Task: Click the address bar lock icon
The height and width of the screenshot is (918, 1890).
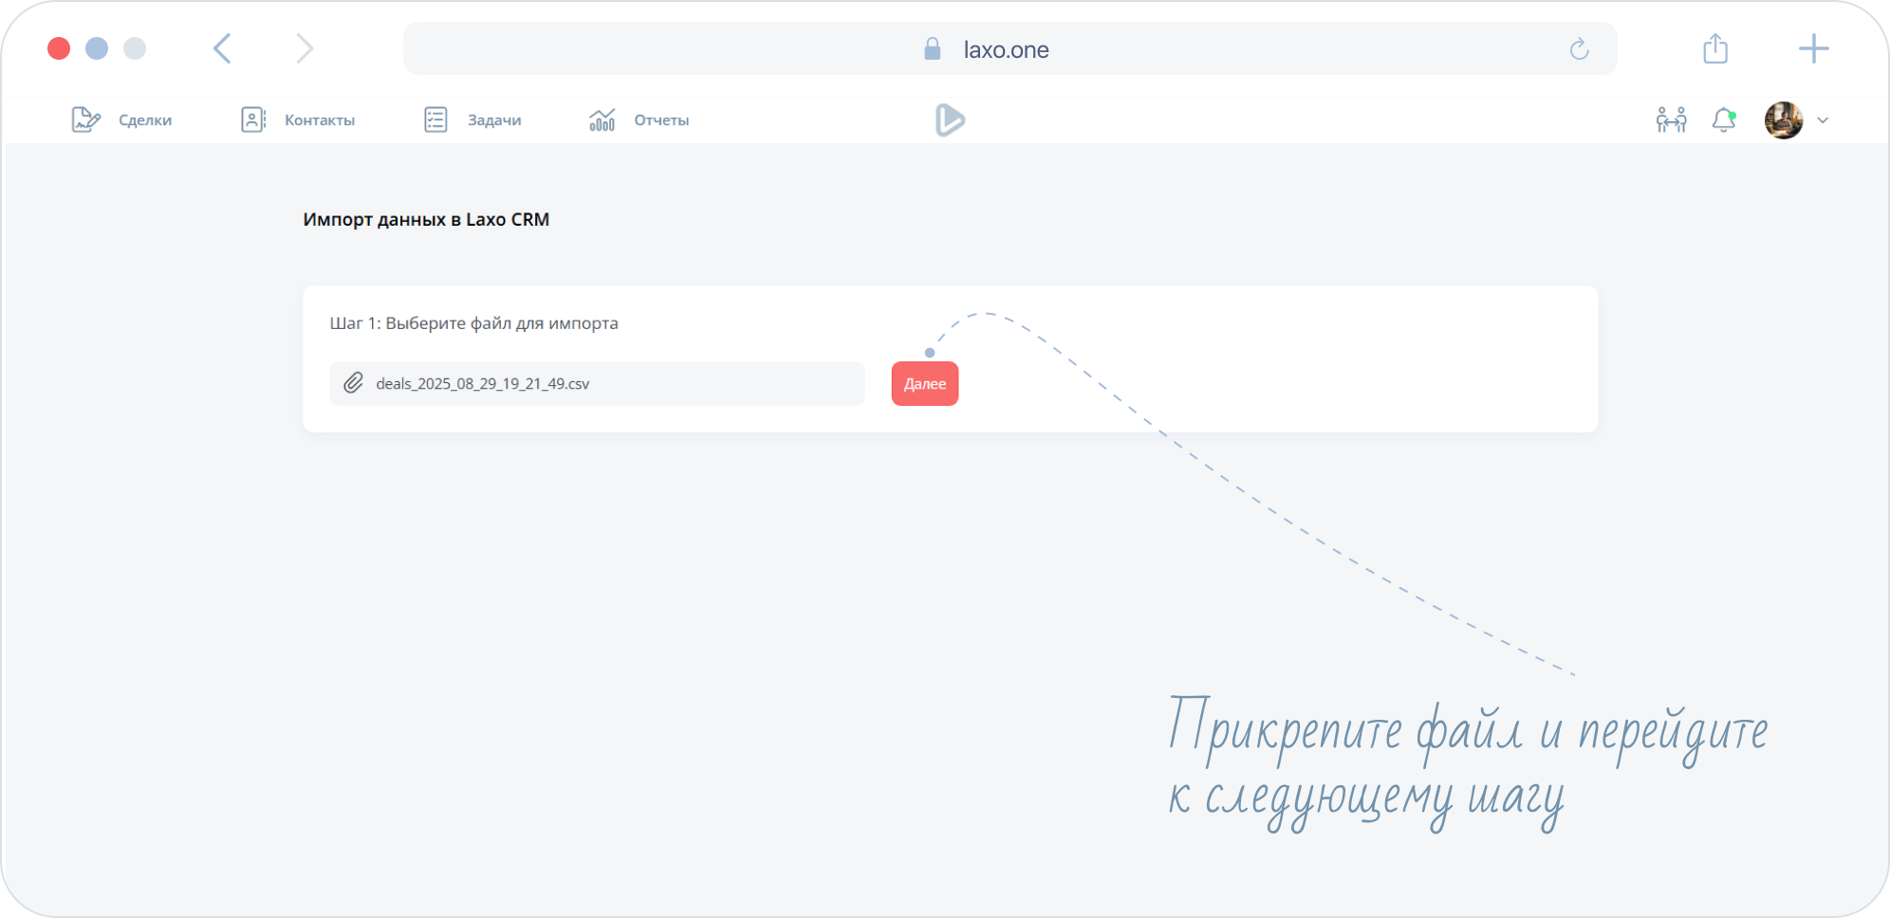Action: coord(932,49)
